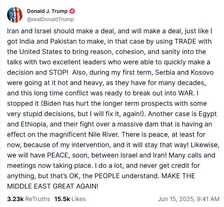Open Donald J. Trump's profile avatar

(15, 15)
